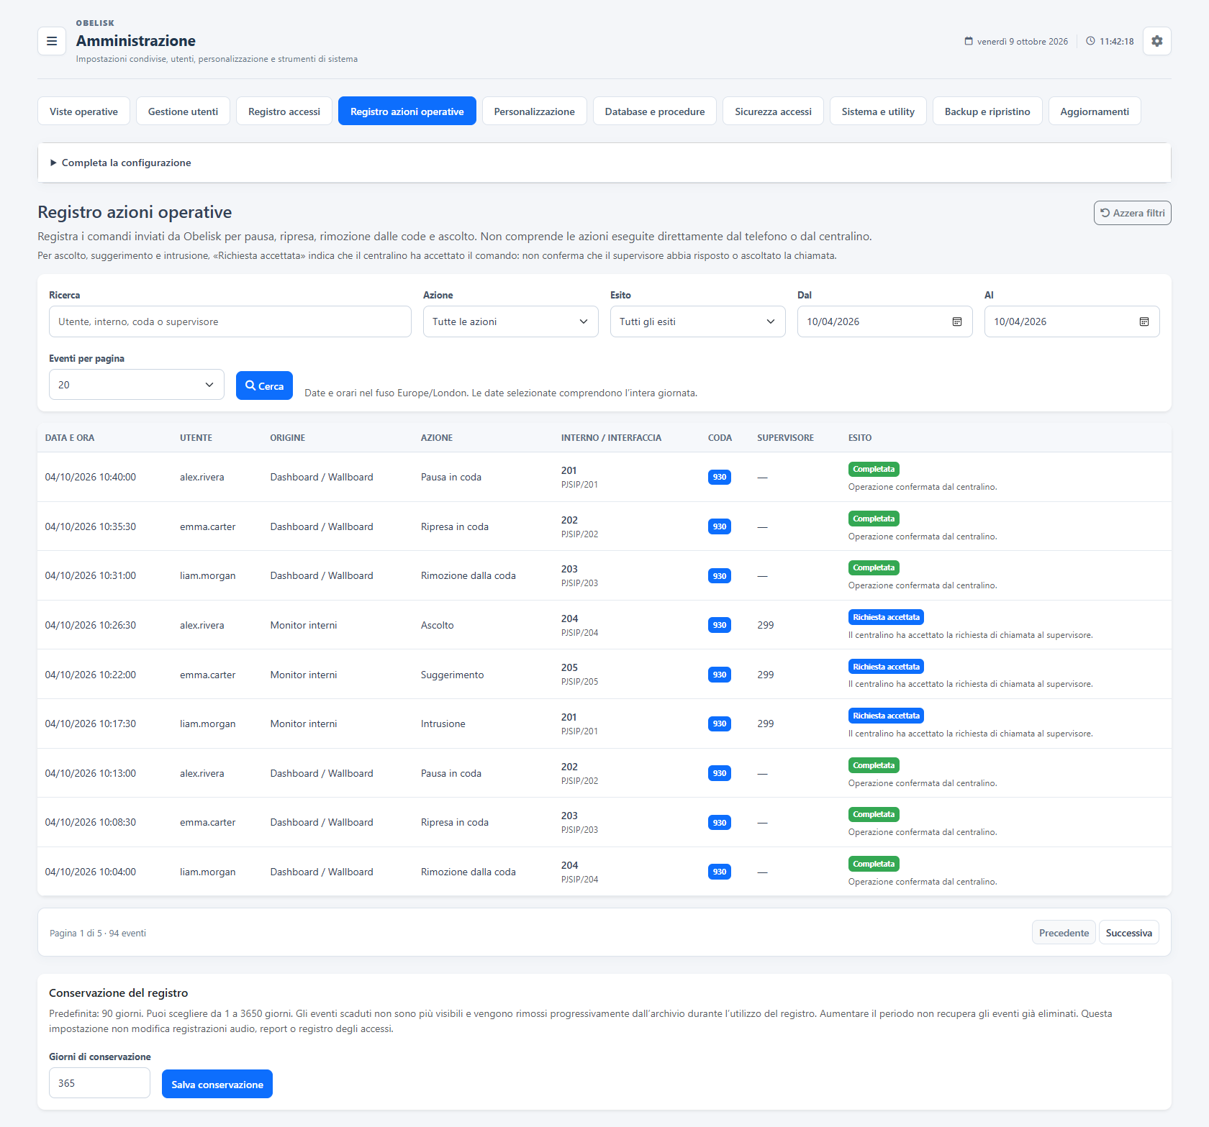
Task: Click the ESITO column header
Action: (x=860, y=437)
